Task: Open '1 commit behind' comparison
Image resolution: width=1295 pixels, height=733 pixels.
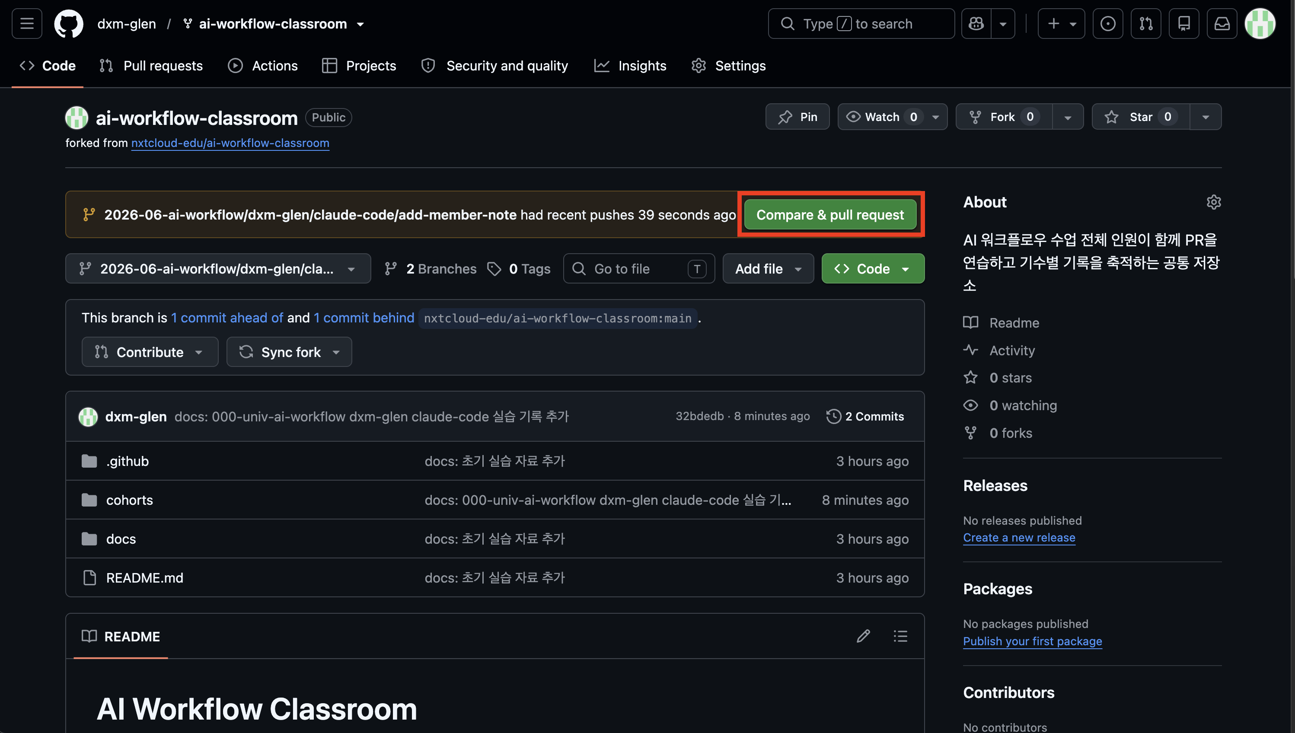Action: (x=364, y=318)
